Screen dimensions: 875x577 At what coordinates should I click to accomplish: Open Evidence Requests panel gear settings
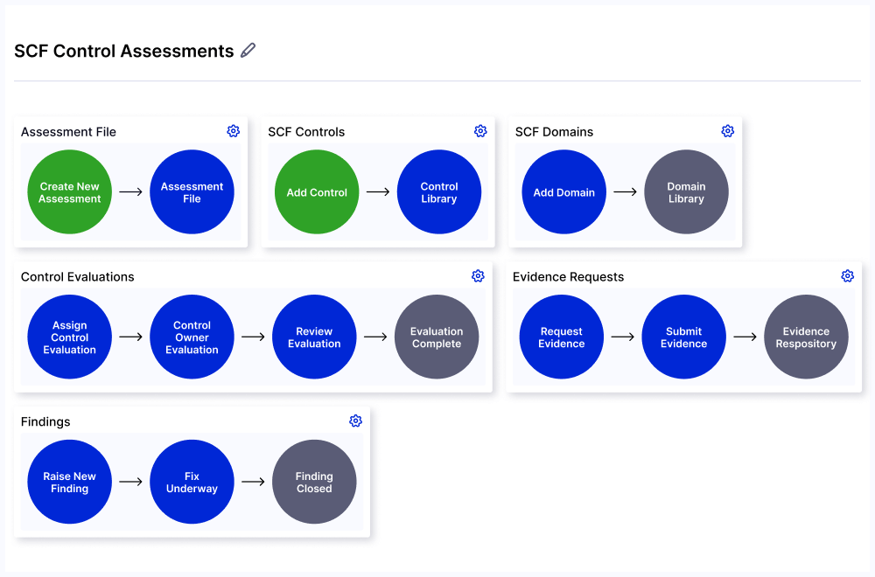(x=847, y=276)
